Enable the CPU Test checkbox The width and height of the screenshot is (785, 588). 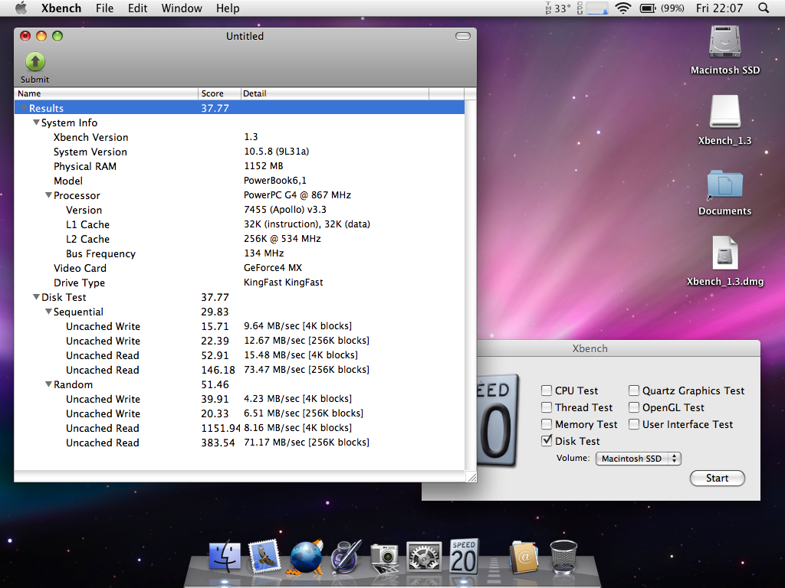click(547, 390)
